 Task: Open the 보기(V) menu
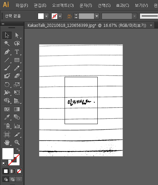click(141, 5)
